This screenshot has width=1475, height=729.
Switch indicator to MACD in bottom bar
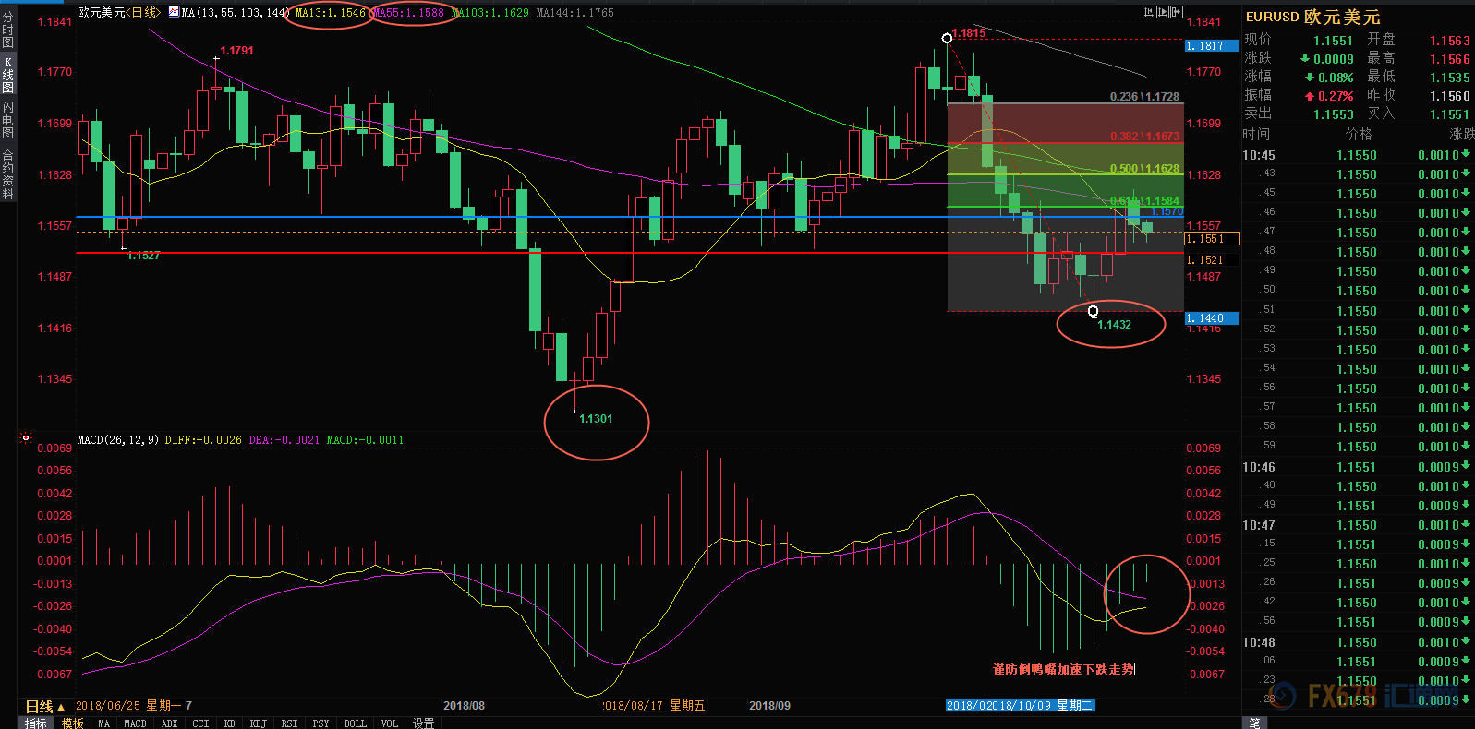pyautogui.click(x=135, y=723)
